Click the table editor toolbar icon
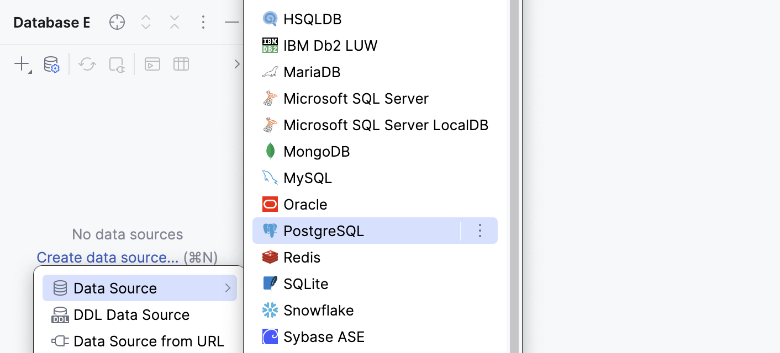The image size is (780, 353). coord(181,64)
